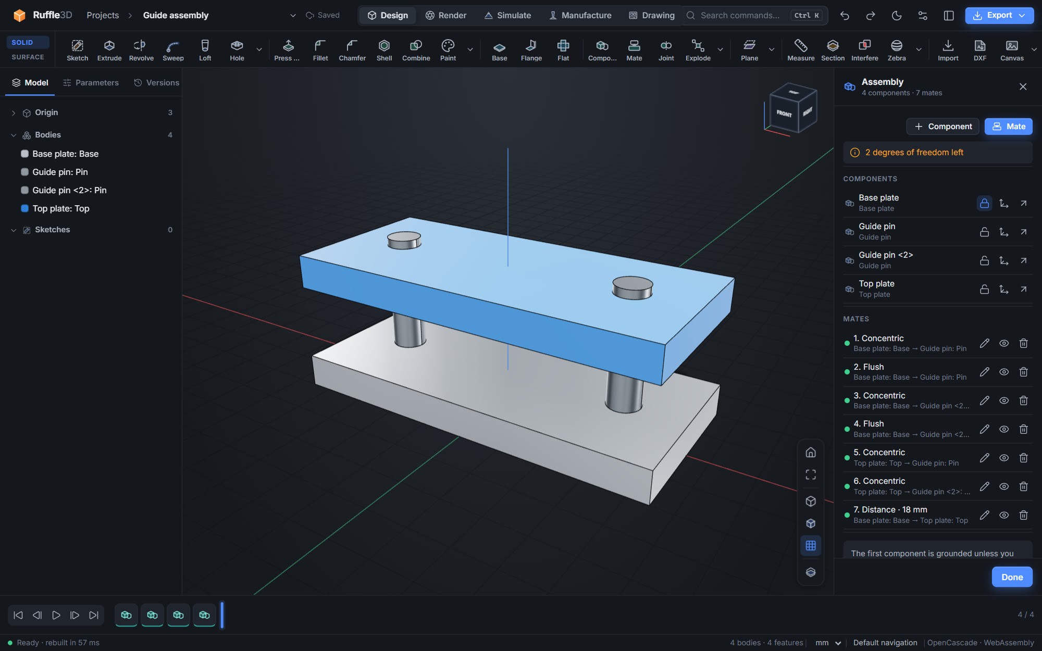Add a new Component button

click(x=942, y=127)
